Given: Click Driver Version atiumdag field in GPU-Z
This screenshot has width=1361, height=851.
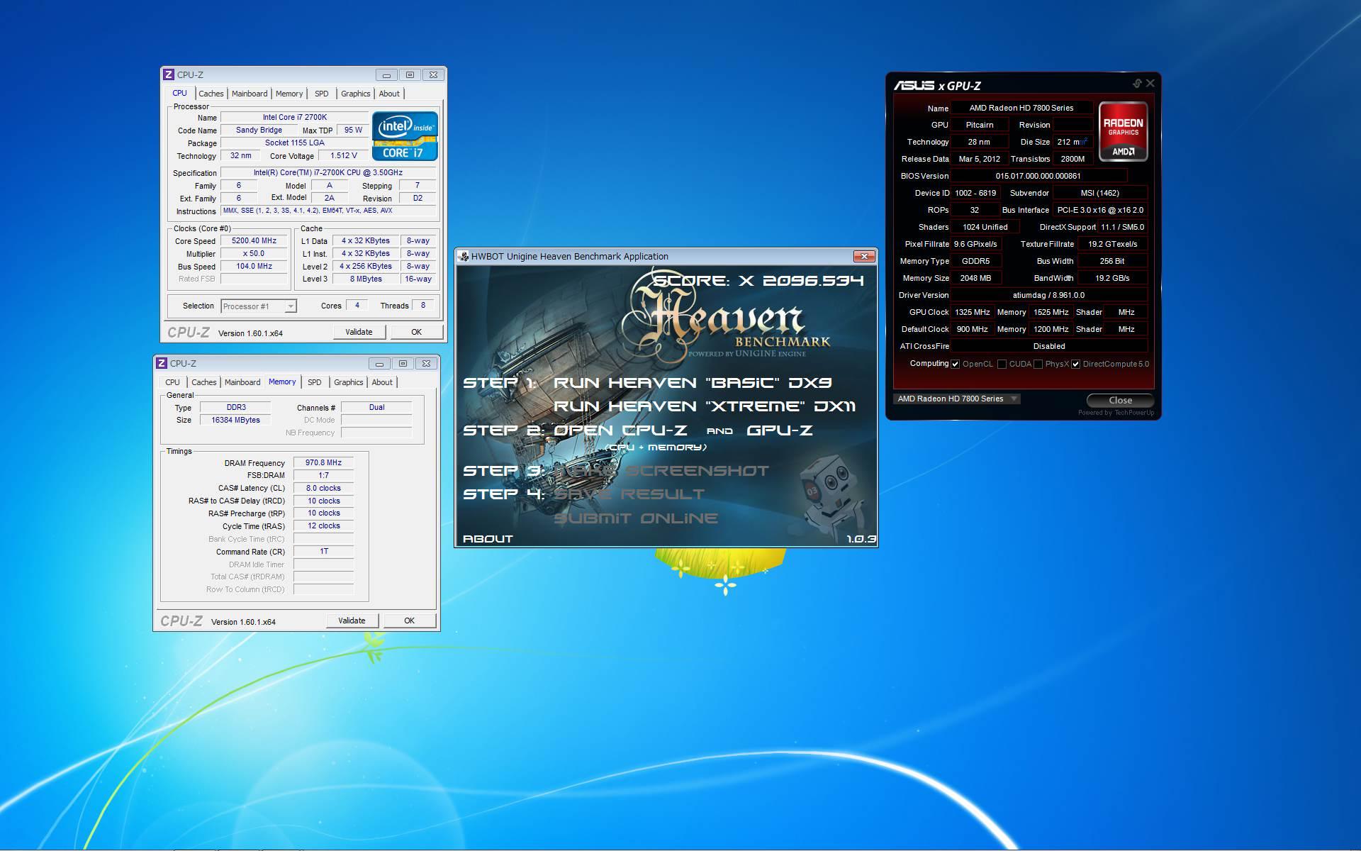Looking at the screenshot, I should (x=1048, y=295).
